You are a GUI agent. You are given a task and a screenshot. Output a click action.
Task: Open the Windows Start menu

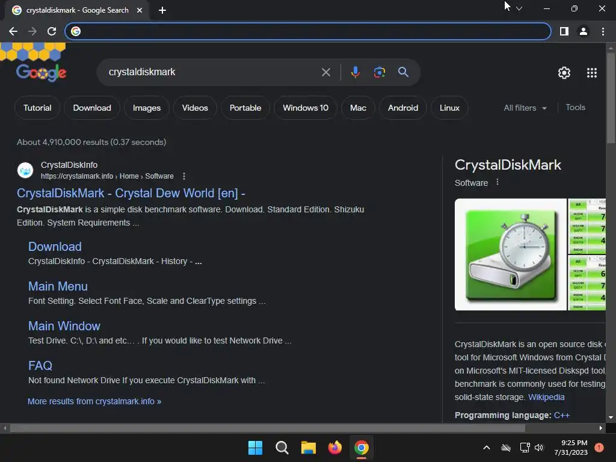coord(255,448)
